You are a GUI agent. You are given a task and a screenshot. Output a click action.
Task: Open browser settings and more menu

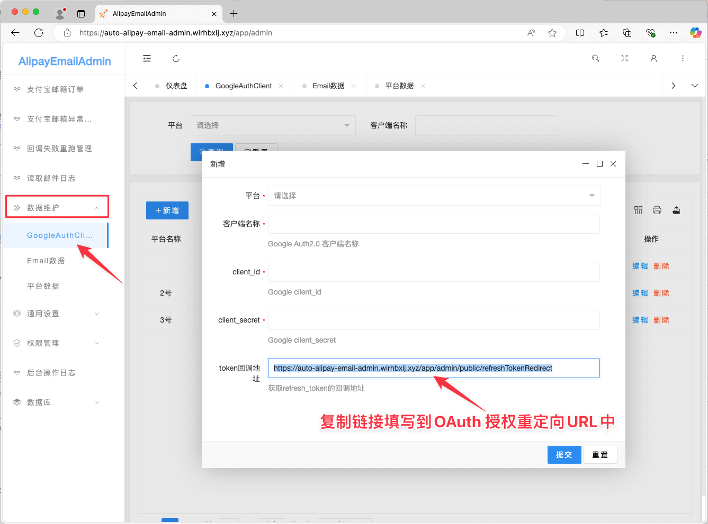[x=674, y=33]
